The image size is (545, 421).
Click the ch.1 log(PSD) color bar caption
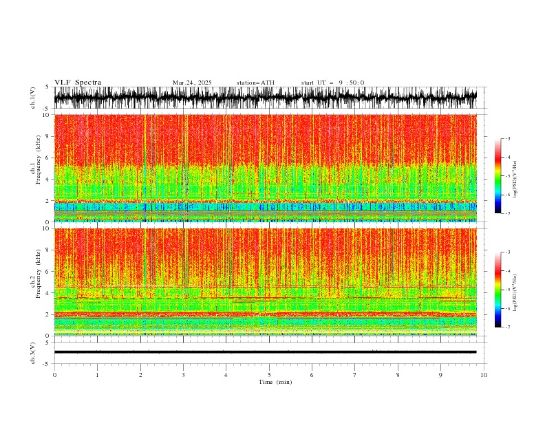(x=515, y=180)
